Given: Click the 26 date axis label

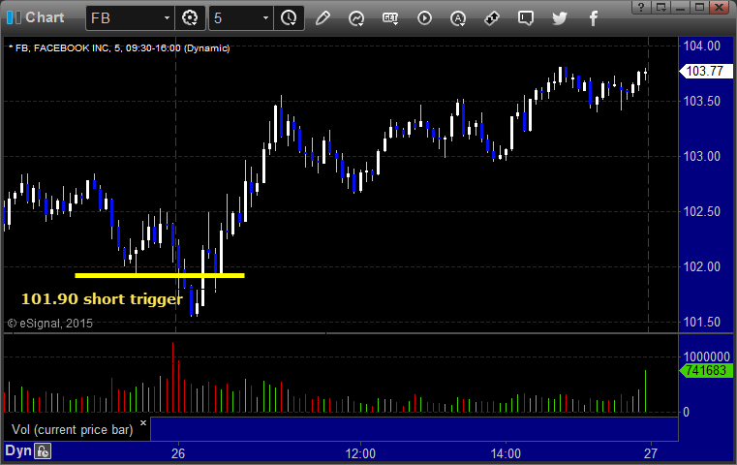Looking at the screenshot, I should click(x=178, y=453).
